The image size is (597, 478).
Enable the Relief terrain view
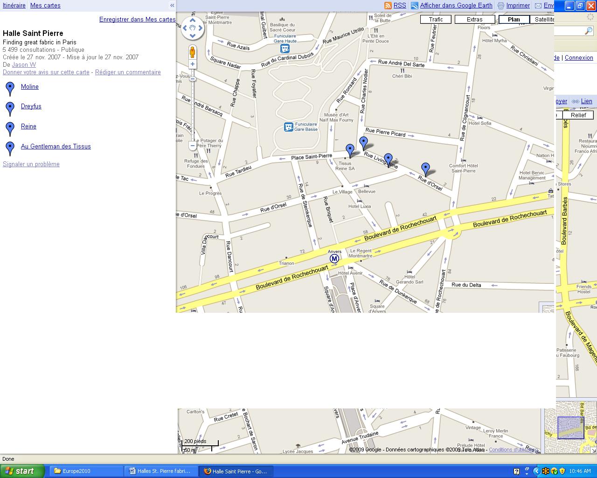click(578, 115)
